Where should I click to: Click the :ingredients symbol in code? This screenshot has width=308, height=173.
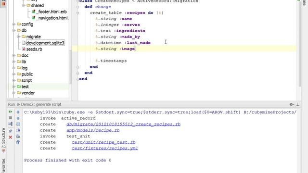(x=129, y=31)
